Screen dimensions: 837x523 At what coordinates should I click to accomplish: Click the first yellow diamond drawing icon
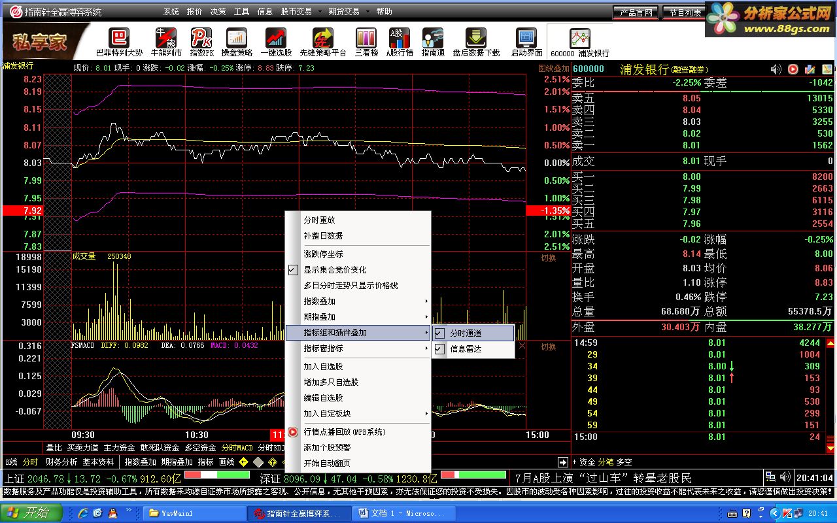tap(243, 462)
